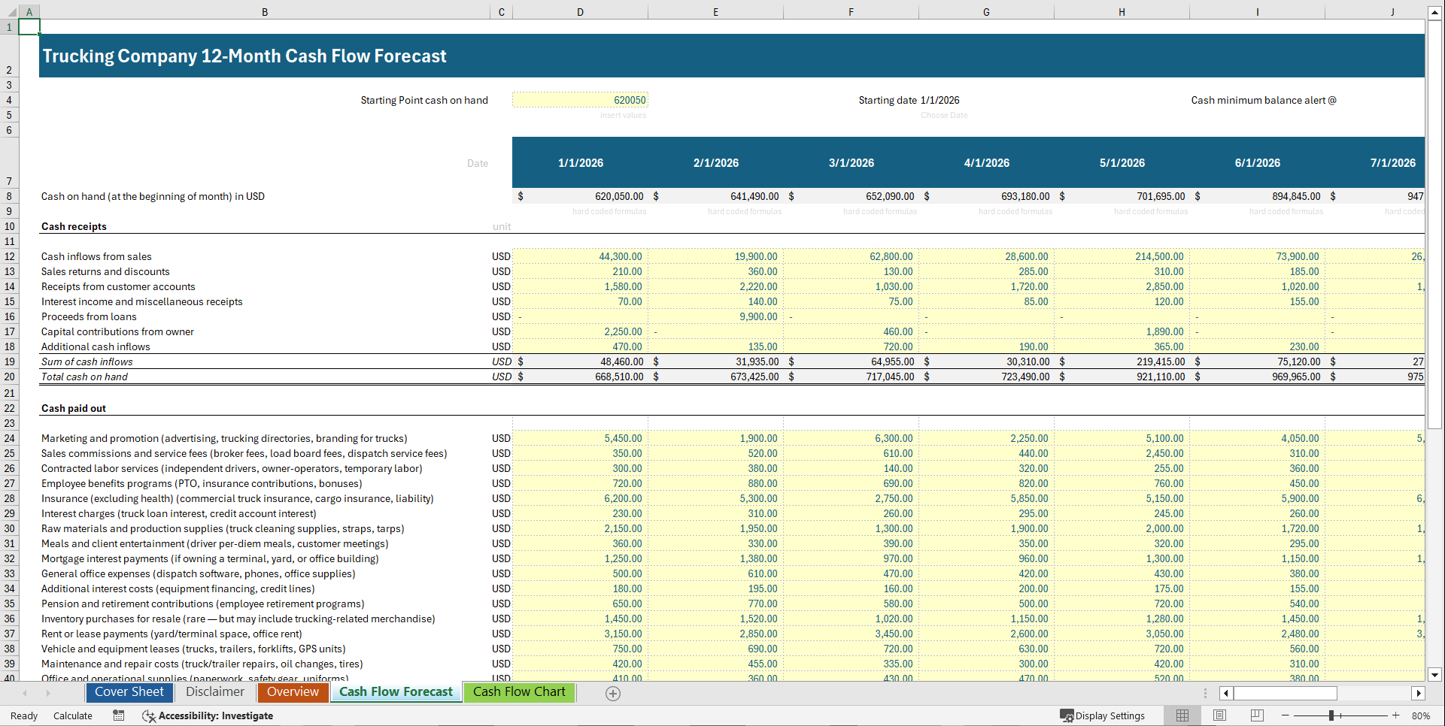This screenshot has width=1445, height=726.
Task: Click Zoom Out minus icon
Action: (1286, 715)
